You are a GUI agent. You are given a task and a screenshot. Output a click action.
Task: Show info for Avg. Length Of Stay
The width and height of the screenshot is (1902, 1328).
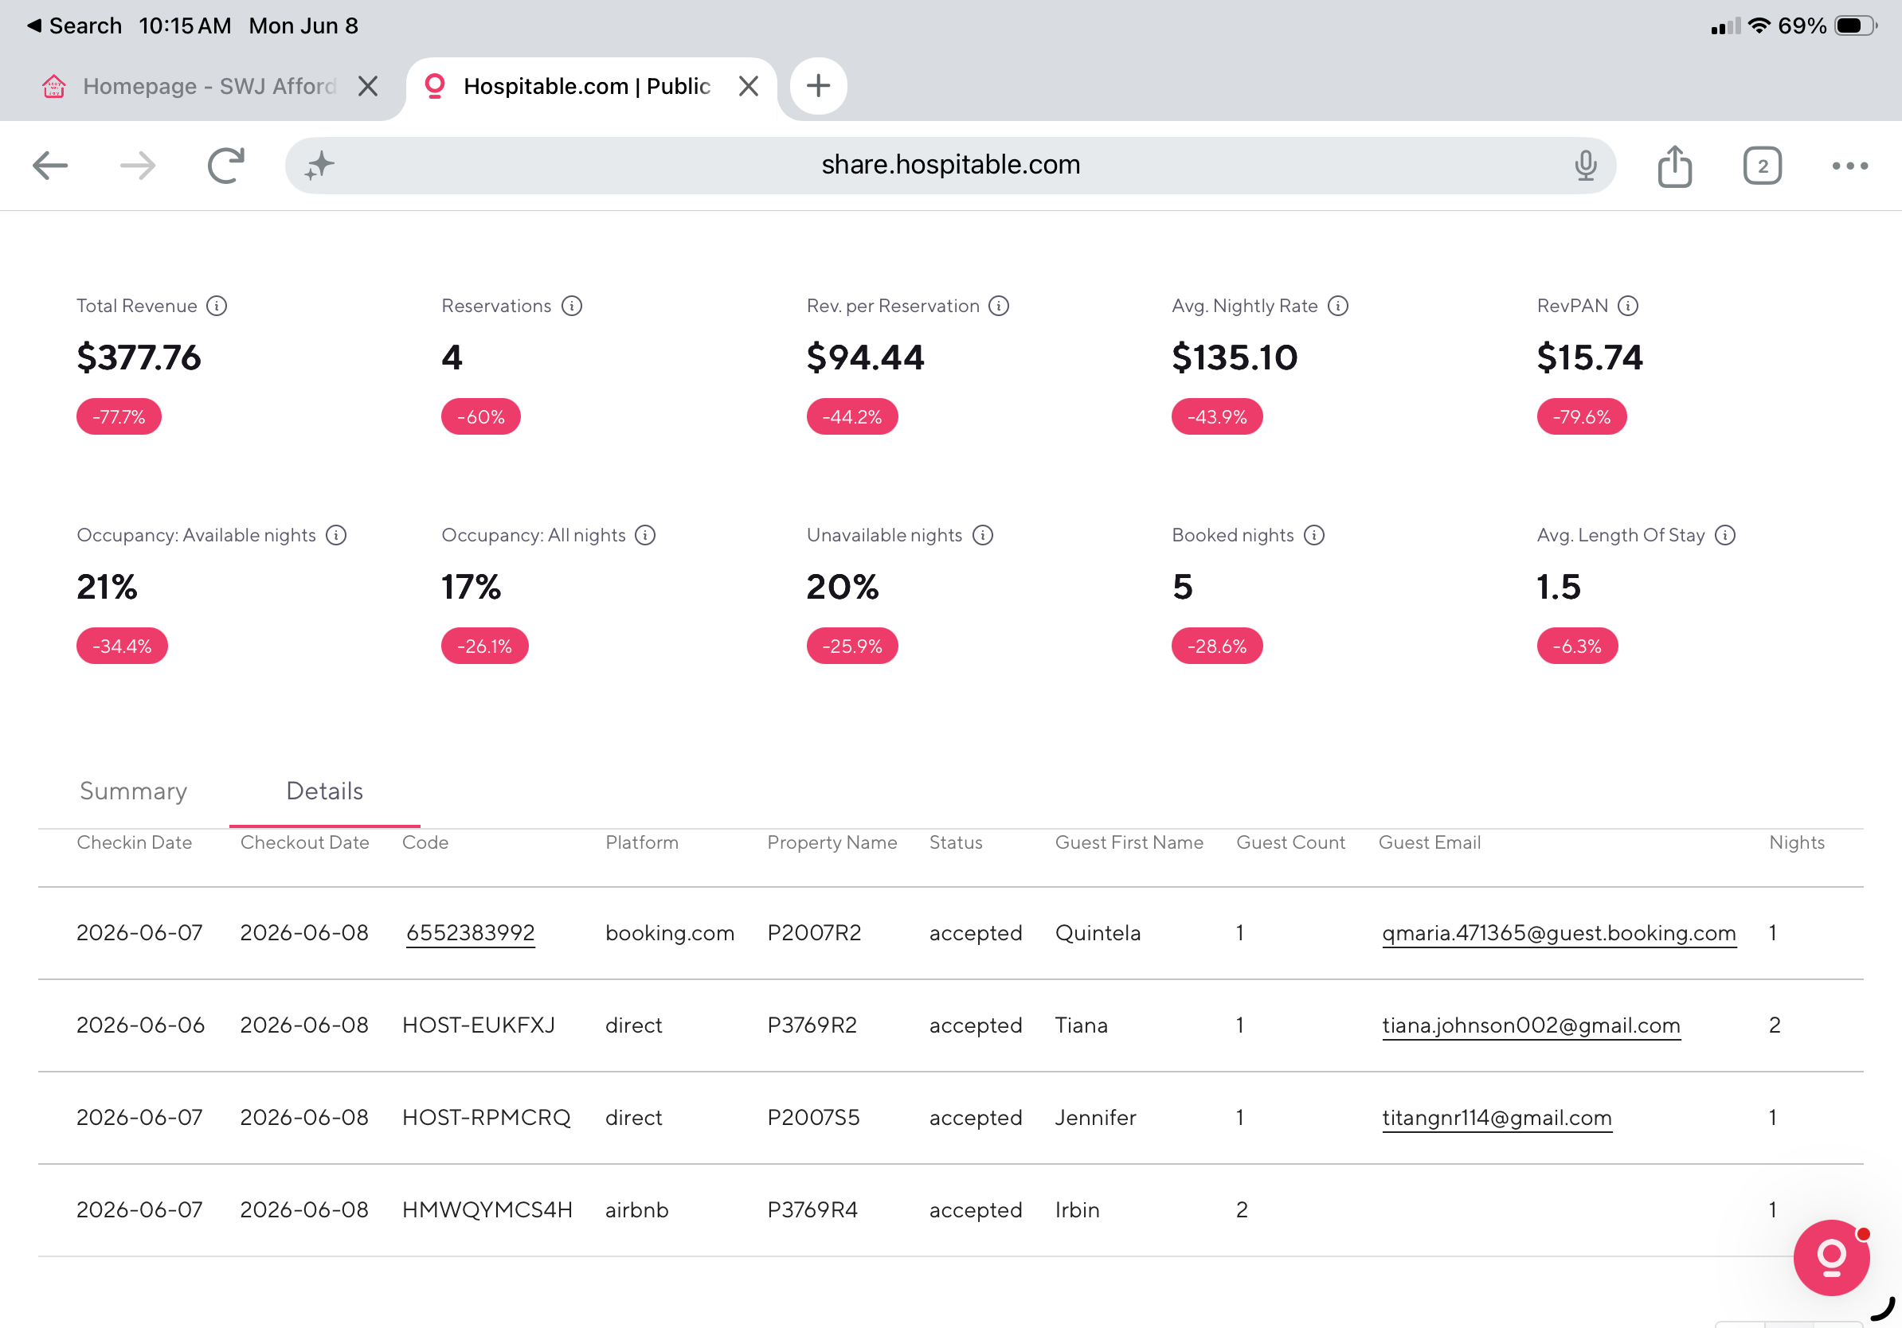(1724, 535)
